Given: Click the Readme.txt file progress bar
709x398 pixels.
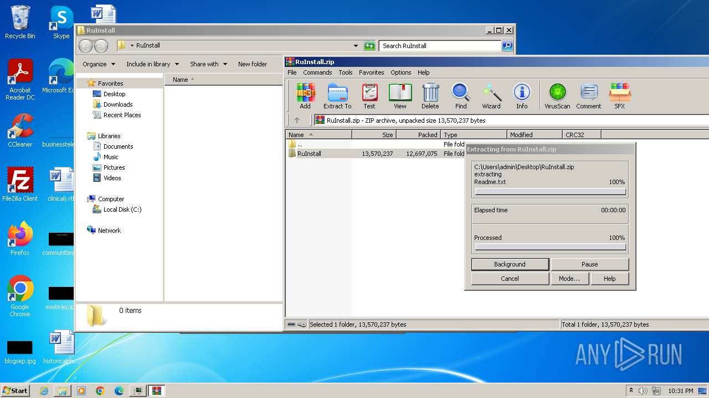Looking at the screenshot, I should coord(551,192).
